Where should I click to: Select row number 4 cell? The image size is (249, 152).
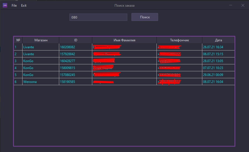coord(18,68)
